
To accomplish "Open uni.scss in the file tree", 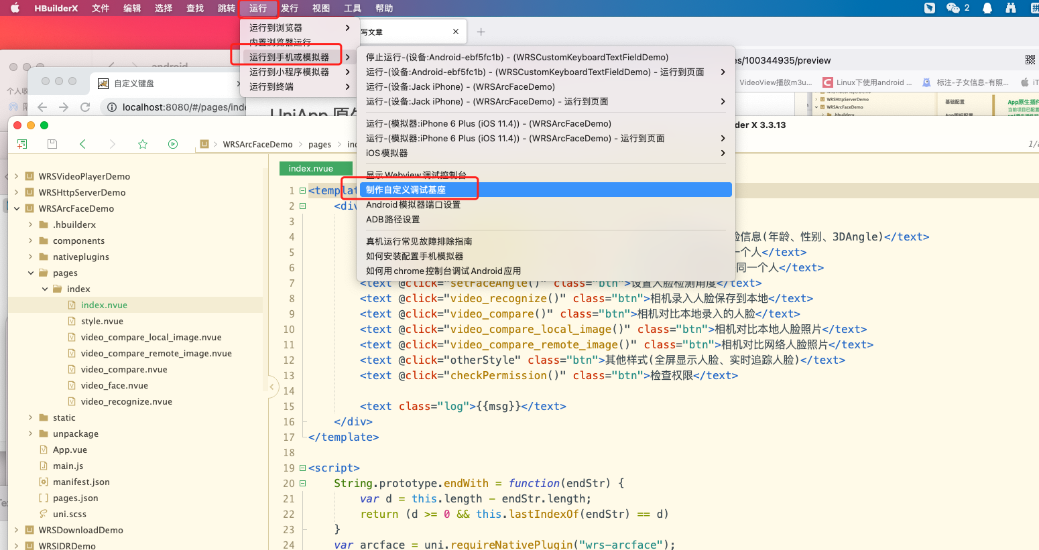I will 70,514.
